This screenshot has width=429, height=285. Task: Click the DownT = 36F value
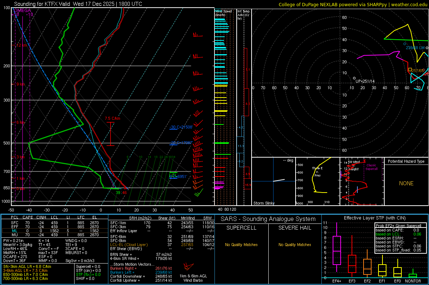pos(15,261)
